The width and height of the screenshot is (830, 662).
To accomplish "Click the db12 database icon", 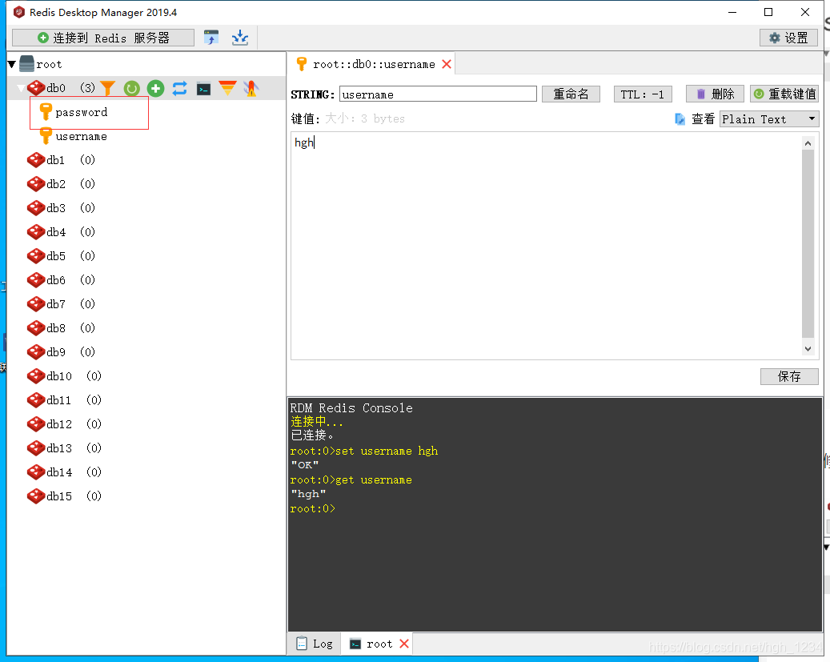I will click(36, 424).
